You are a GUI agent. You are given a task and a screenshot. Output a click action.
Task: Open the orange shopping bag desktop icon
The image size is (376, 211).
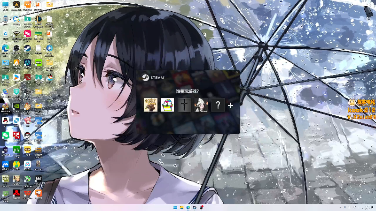point(27,5)
